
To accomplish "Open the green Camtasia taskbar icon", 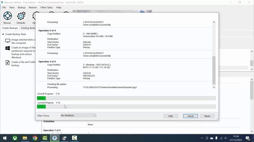I will click(45, 138).
